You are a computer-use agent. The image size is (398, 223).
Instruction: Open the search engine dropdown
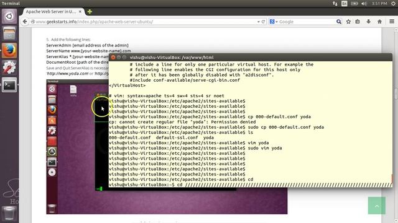(x=274, y=22)
